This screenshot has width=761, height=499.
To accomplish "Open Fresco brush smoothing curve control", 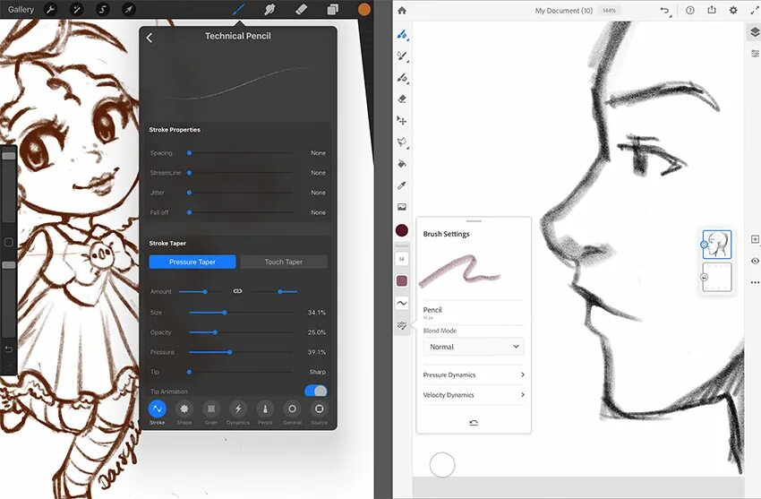I will click(402, 303).
